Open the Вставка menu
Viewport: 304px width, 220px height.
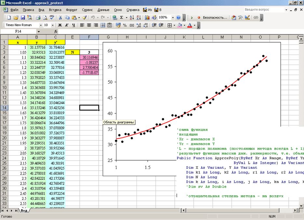point(55,10)
